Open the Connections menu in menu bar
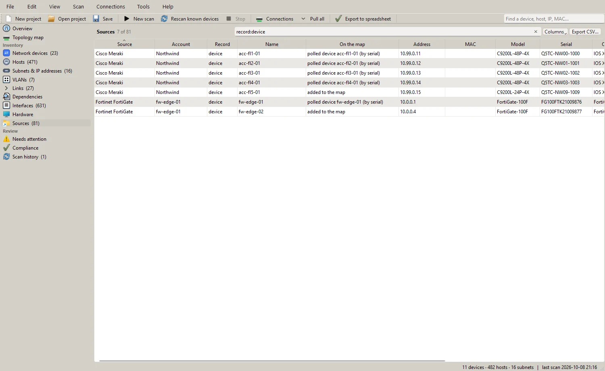 click(x=111, y=6)
